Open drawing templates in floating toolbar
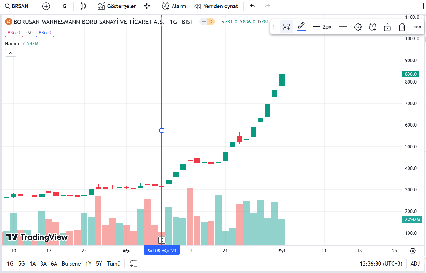The height and width of the screenshot is (273, 426). coord(286,27)
